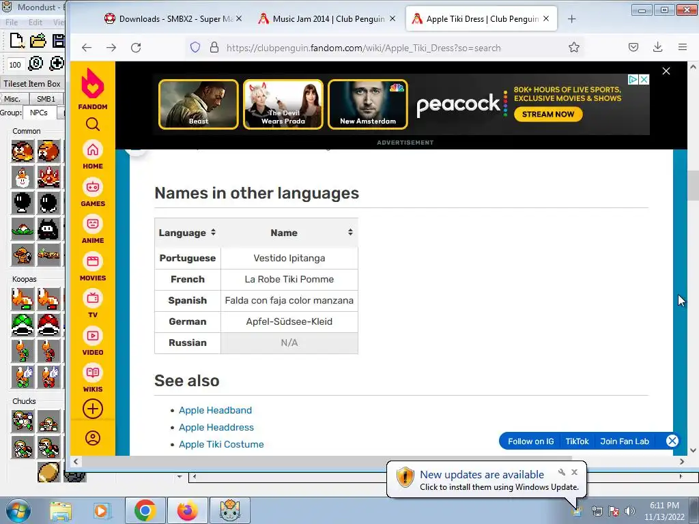Screen dimensions: 699x524
Task: Click the plus icon to start a wiki
Action: [x=93, y=409]
